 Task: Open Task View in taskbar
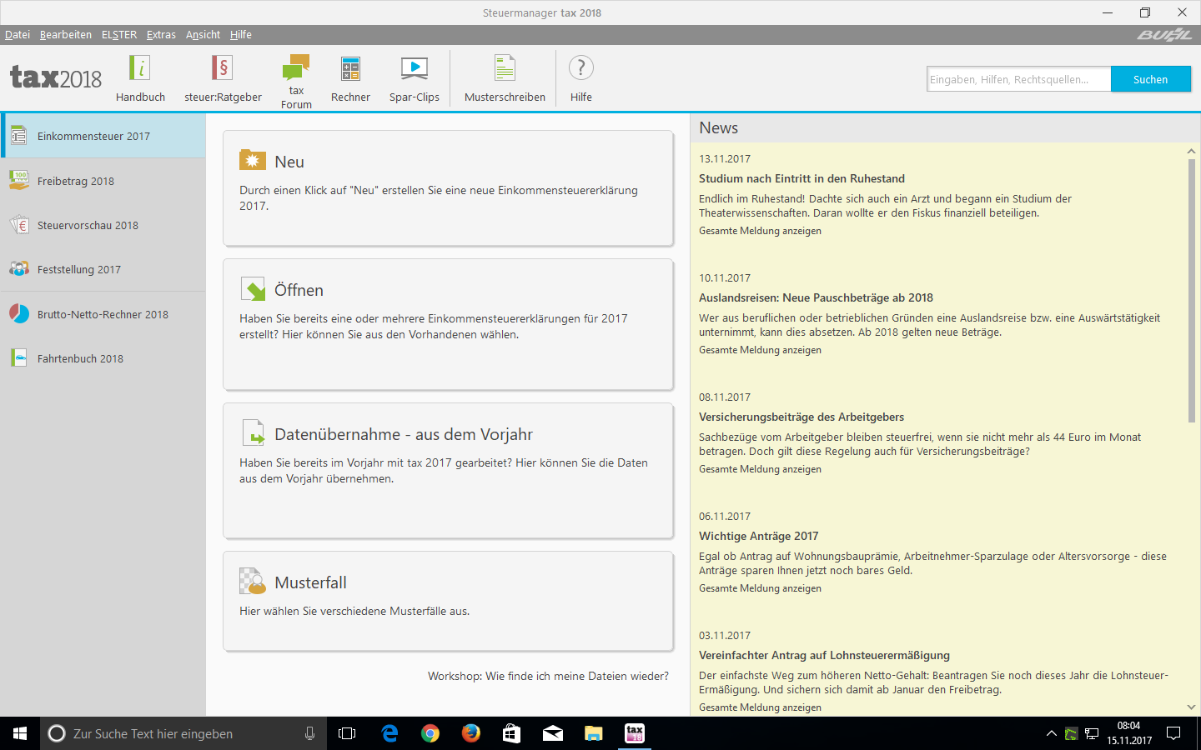point(347,733)
